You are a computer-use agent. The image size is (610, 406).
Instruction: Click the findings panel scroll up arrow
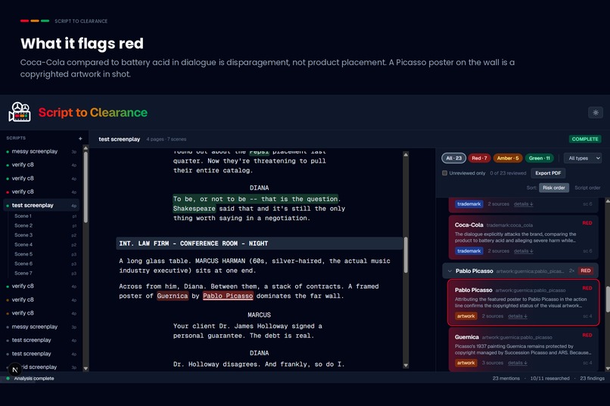pos(607,201)
